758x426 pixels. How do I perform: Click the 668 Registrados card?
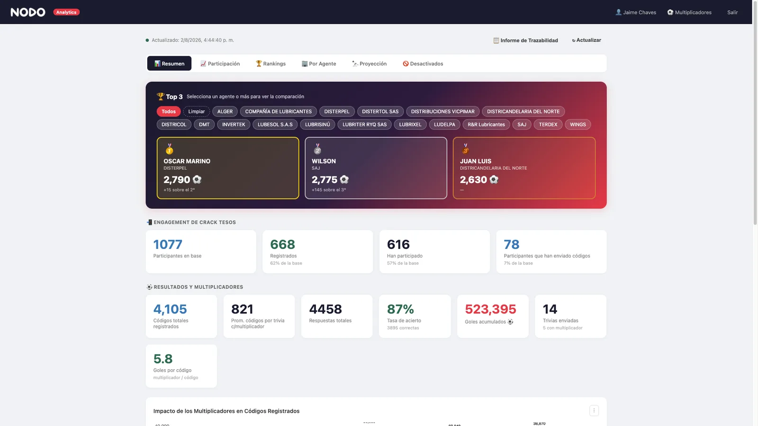point(318,252)
